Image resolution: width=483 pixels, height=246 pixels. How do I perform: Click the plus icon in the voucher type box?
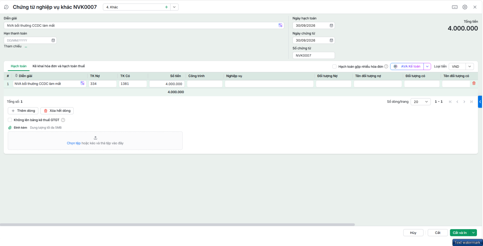[166, 7]
